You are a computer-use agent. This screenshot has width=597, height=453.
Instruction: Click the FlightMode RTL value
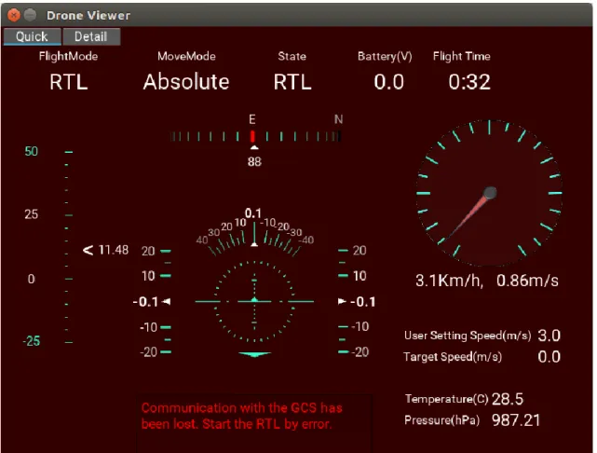point(69,82)
